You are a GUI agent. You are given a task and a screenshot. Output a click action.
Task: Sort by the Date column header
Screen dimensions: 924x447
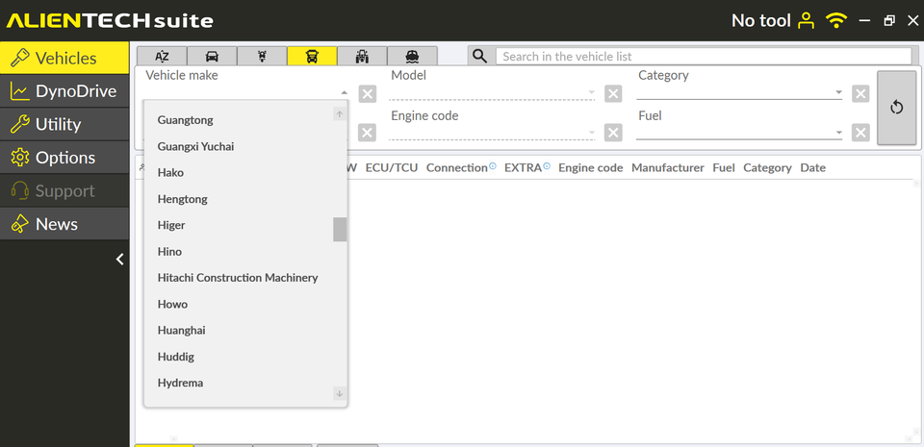[x=812, y=167]
